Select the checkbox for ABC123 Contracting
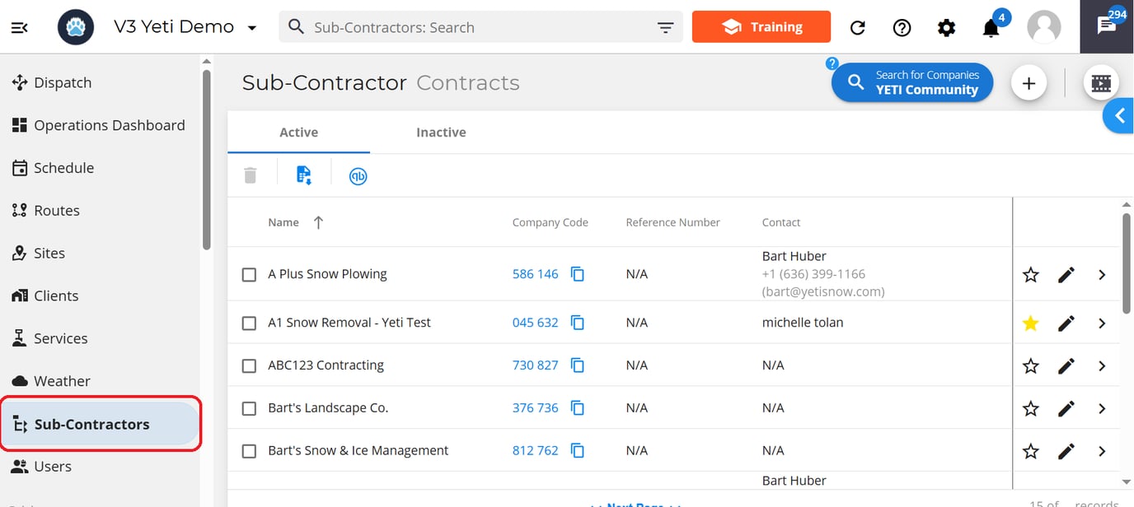Image resolution: width=1134 pixels, height=507 pixels. point(249,365)
